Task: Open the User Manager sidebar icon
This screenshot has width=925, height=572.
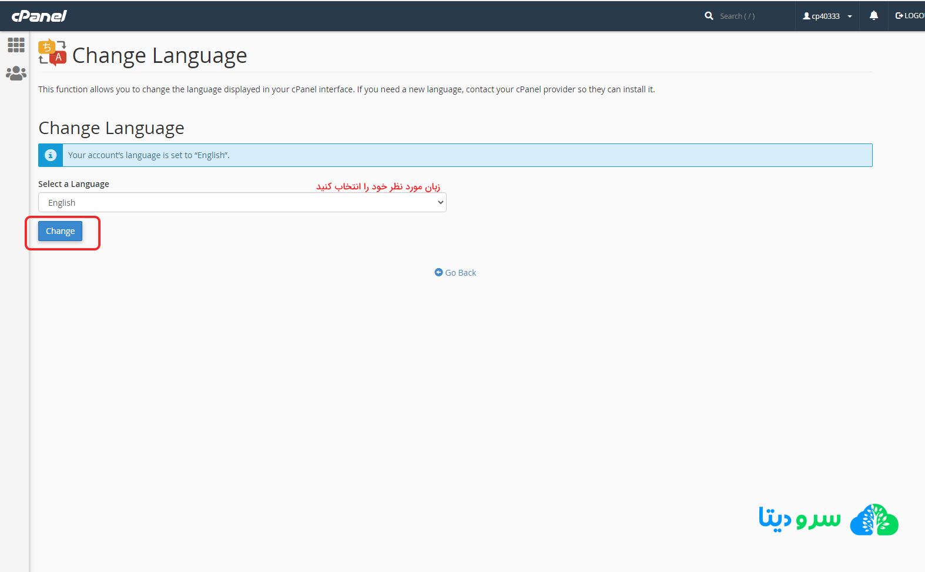Action: (x=16, y=73)
